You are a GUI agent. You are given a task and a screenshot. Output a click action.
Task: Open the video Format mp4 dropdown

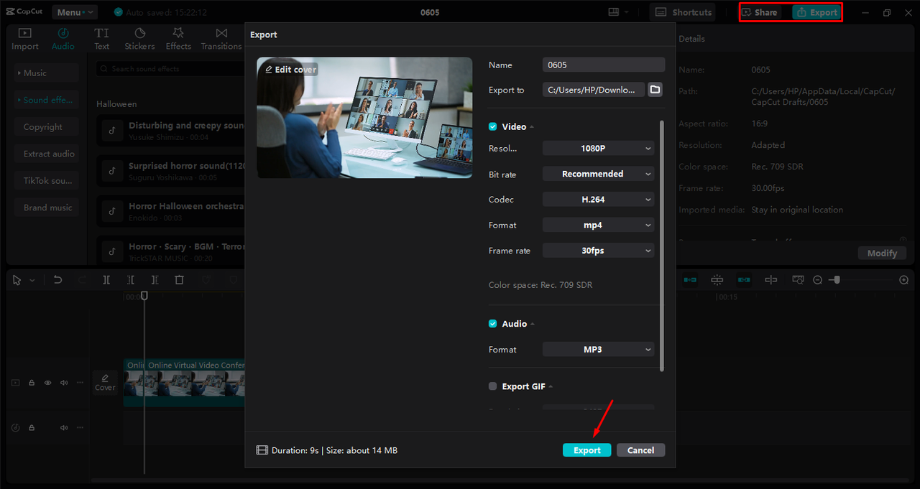598,225
